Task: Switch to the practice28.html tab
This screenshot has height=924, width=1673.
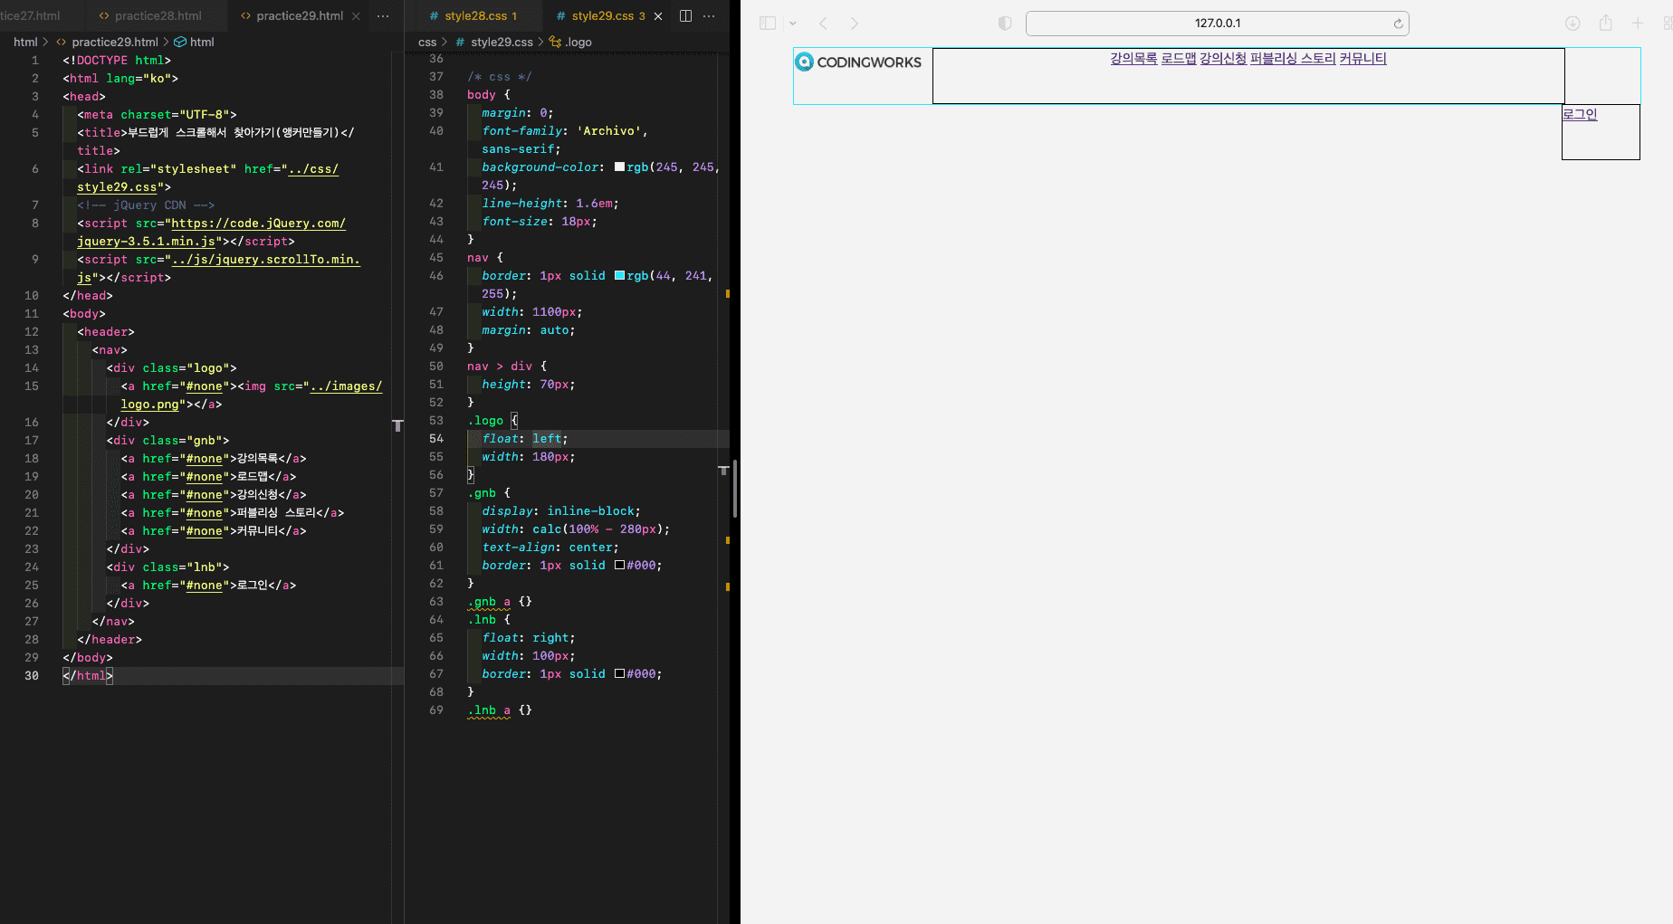Action: (158, 15)
